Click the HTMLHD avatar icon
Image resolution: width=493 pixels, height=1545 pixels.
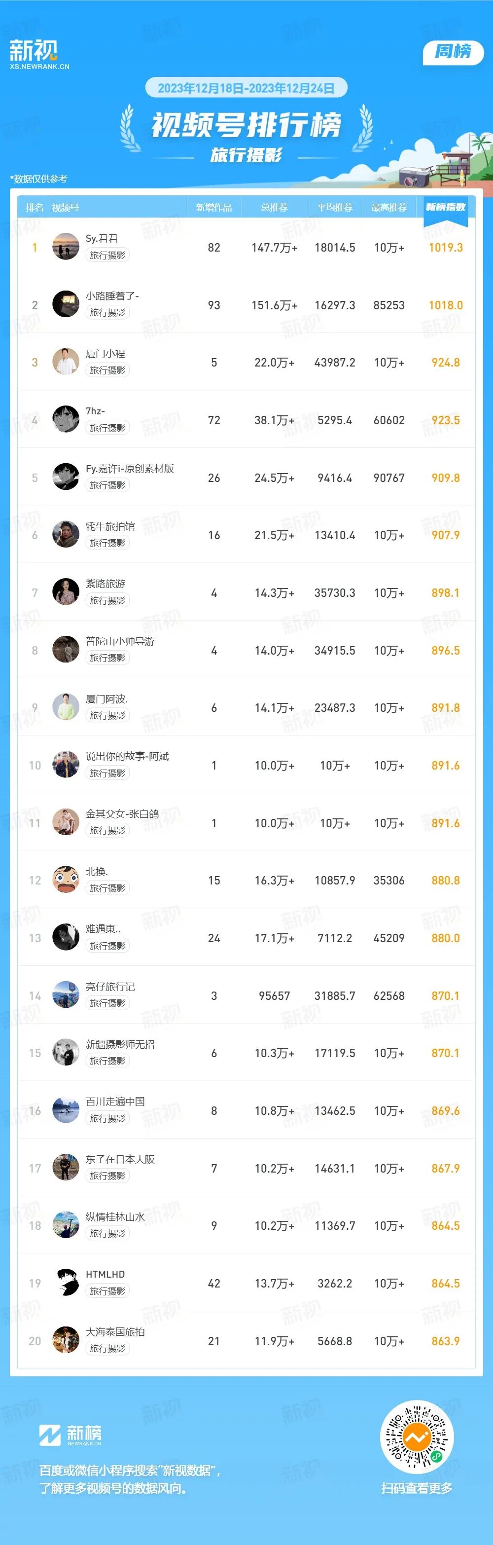[66, 1283]
